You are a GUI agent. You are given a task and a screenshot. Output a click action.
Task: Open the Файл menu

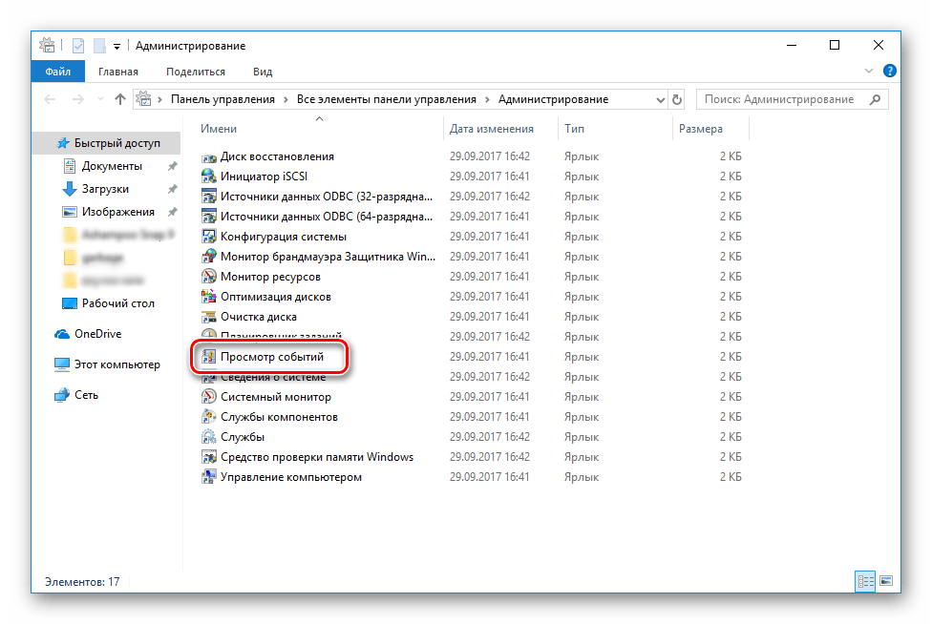[x=57, y=72]
